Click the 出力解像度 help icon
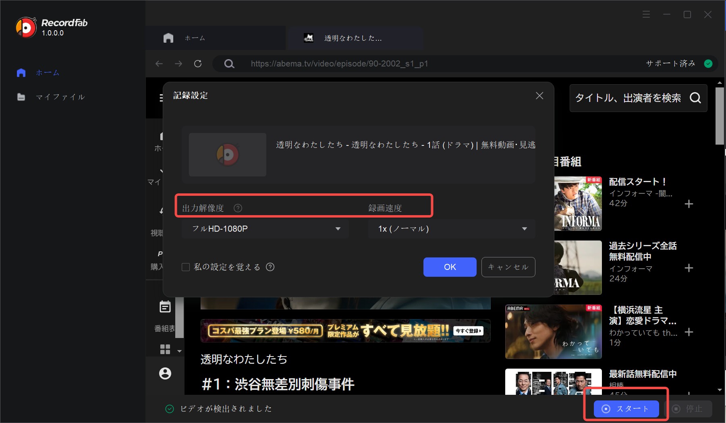The height and width of the screenshot is (423, 726). (x=238, y=208)
